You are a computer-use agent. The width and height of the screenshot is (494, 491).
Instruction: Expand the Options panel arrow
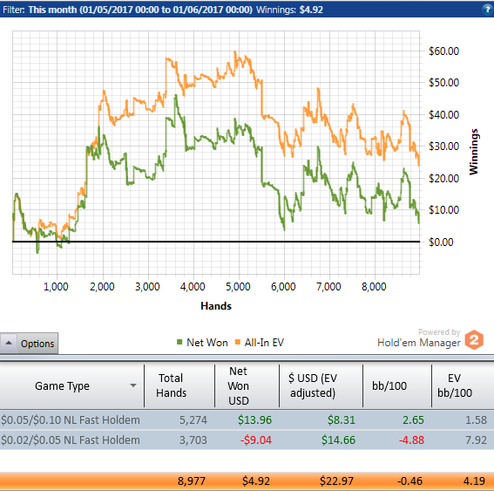click(9, 343)
